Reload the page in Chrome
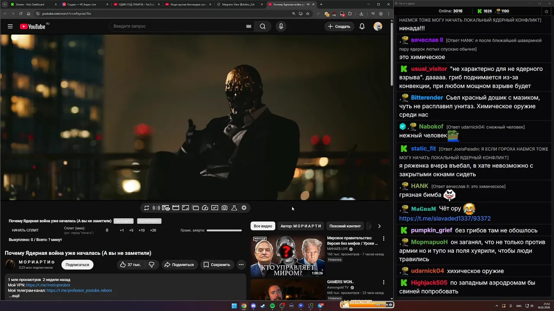 point(20,13)
